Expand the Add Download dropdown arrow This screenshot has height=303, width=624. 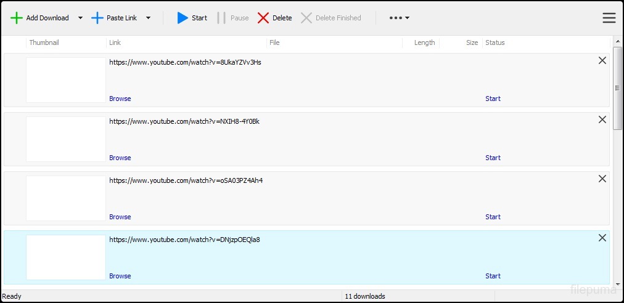point(80,18)
